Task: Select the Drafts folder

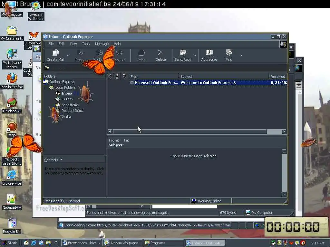Action: coord(66,116)
